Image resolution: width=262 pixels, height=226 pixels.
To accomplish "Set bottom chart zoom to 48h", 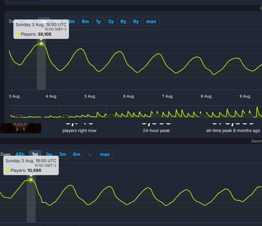I will pos(20,154).
